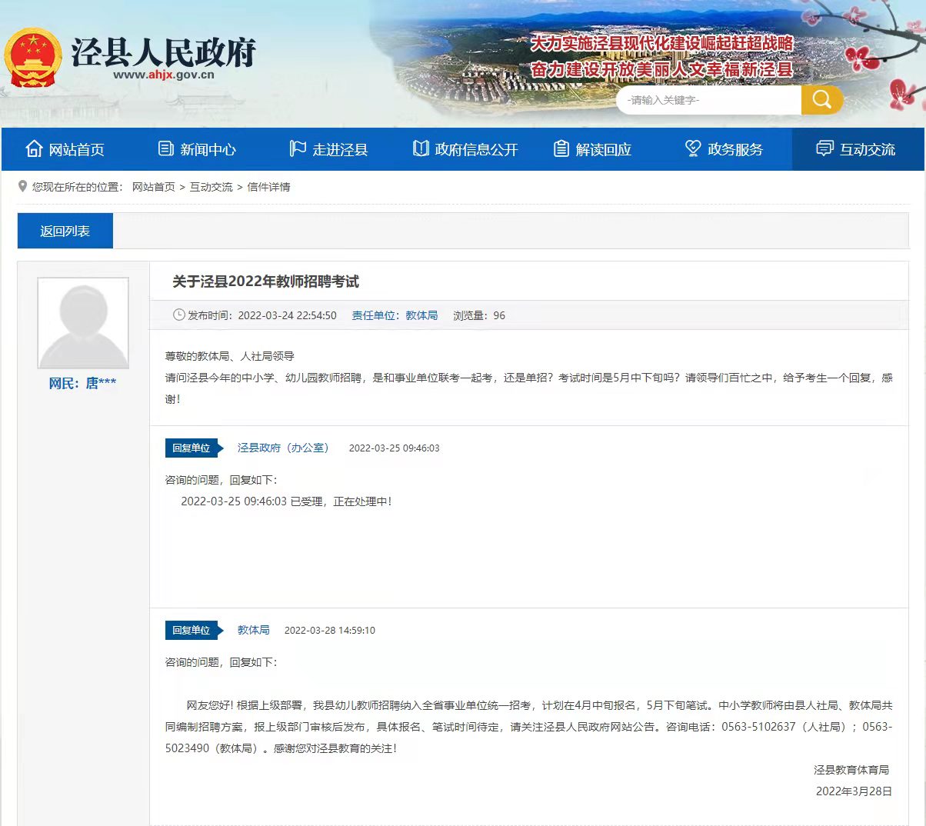Click the 教体局 reply unit link

pyautogui.click(x=253, y=630)
